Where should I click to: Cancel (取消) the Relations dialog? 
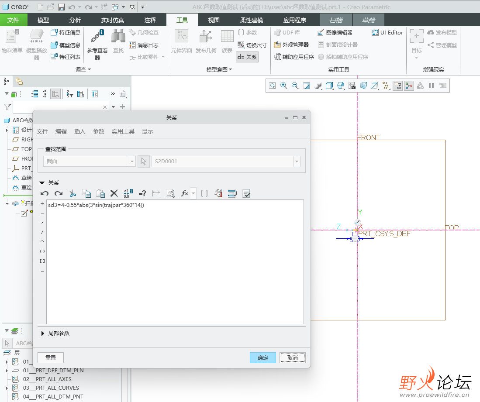293,357
